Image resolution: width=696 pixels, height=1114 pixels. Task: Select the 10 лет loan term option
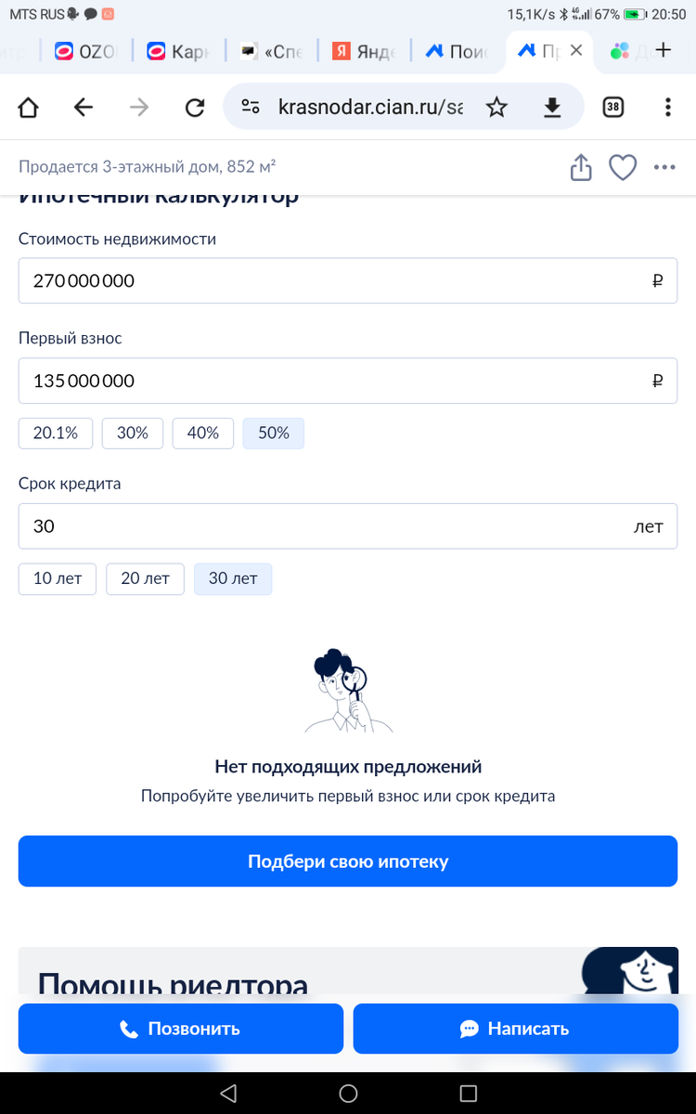57,578
